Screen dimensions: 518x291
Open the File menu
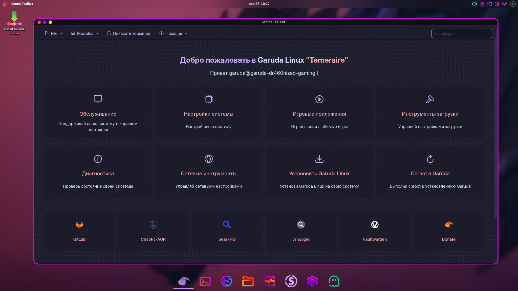[54, 33]
